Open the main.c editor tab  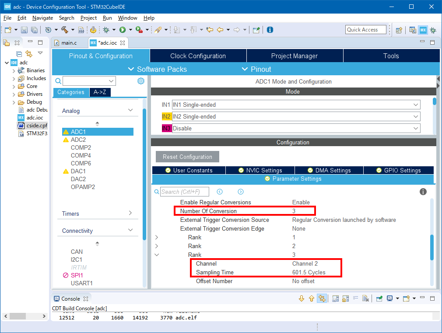pyautogui.click(x=69, y=43)
